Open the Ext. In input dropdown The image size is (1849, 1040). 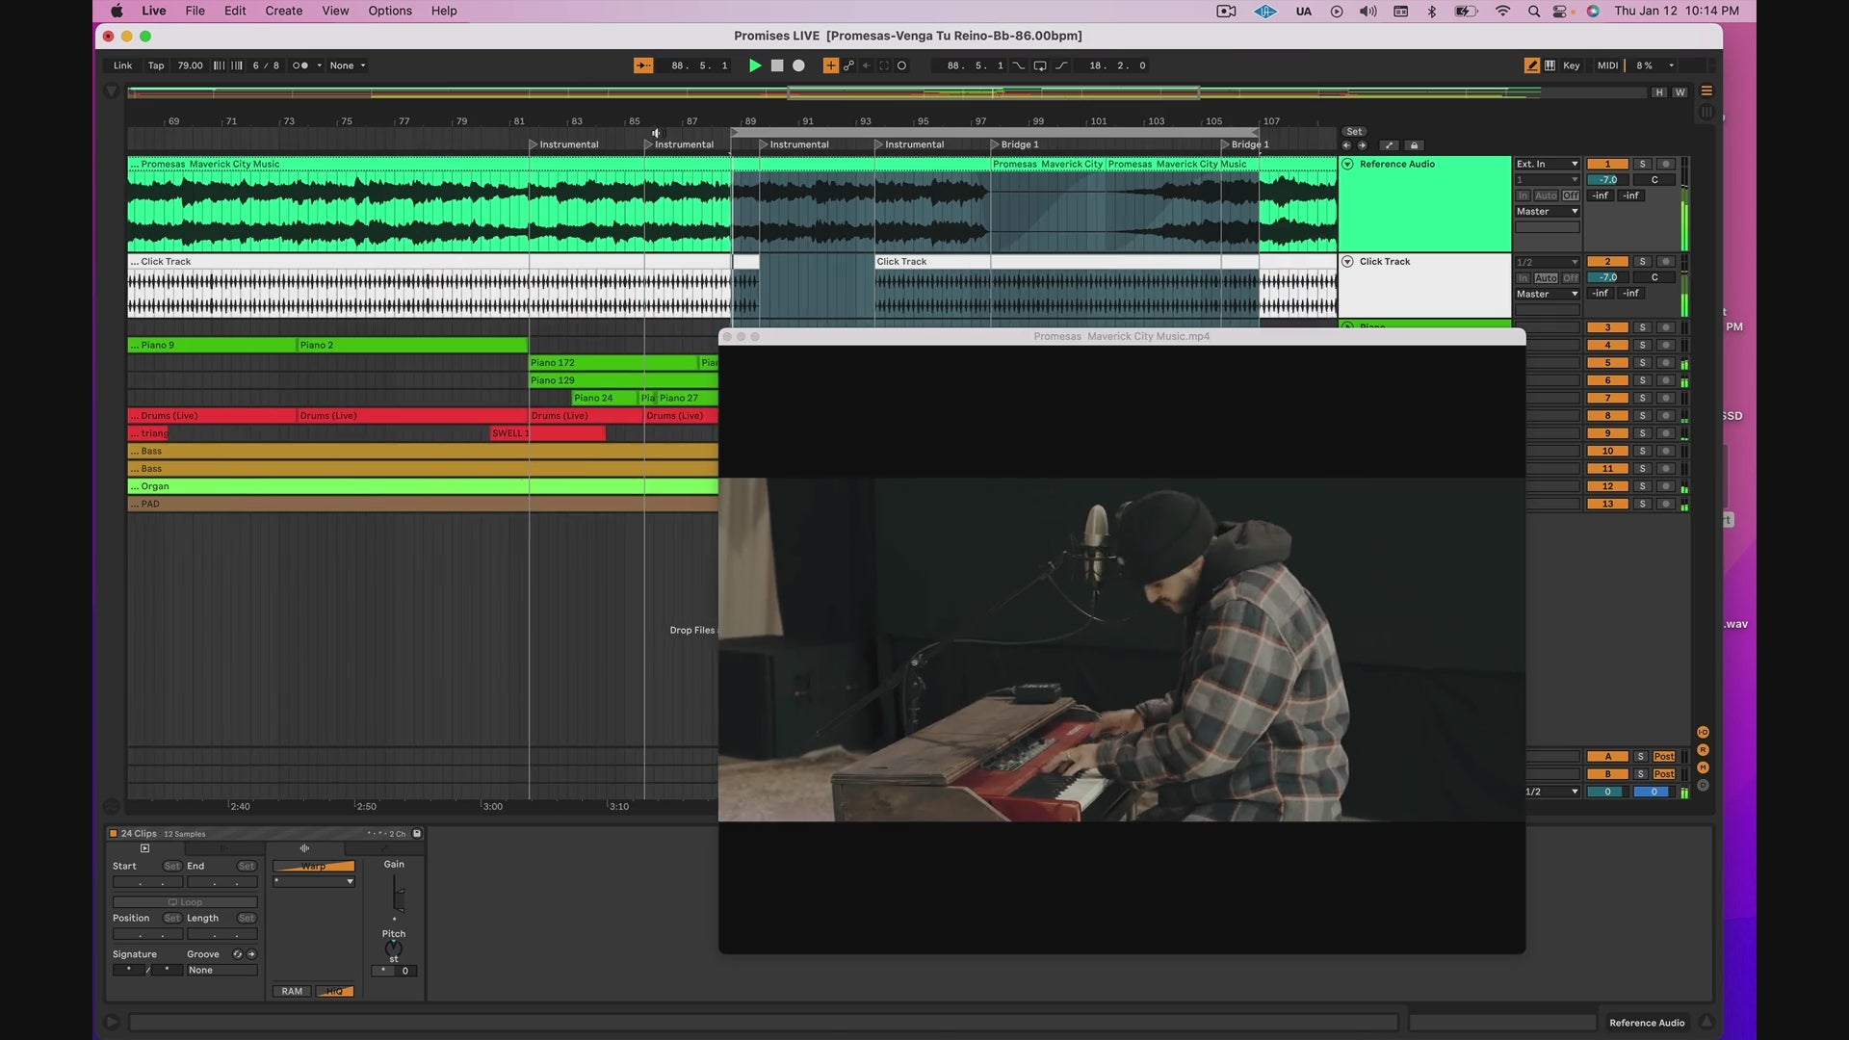click(1547, 164)
